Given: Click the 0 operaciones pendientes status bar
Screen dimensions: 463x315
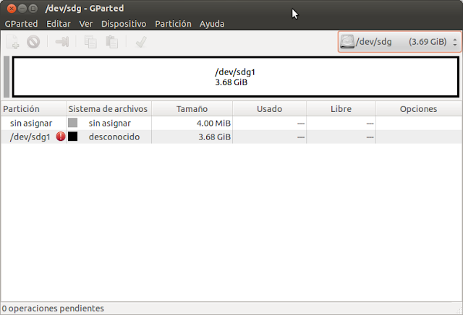Looking at the screenshot, I should (x=53, y=308).
